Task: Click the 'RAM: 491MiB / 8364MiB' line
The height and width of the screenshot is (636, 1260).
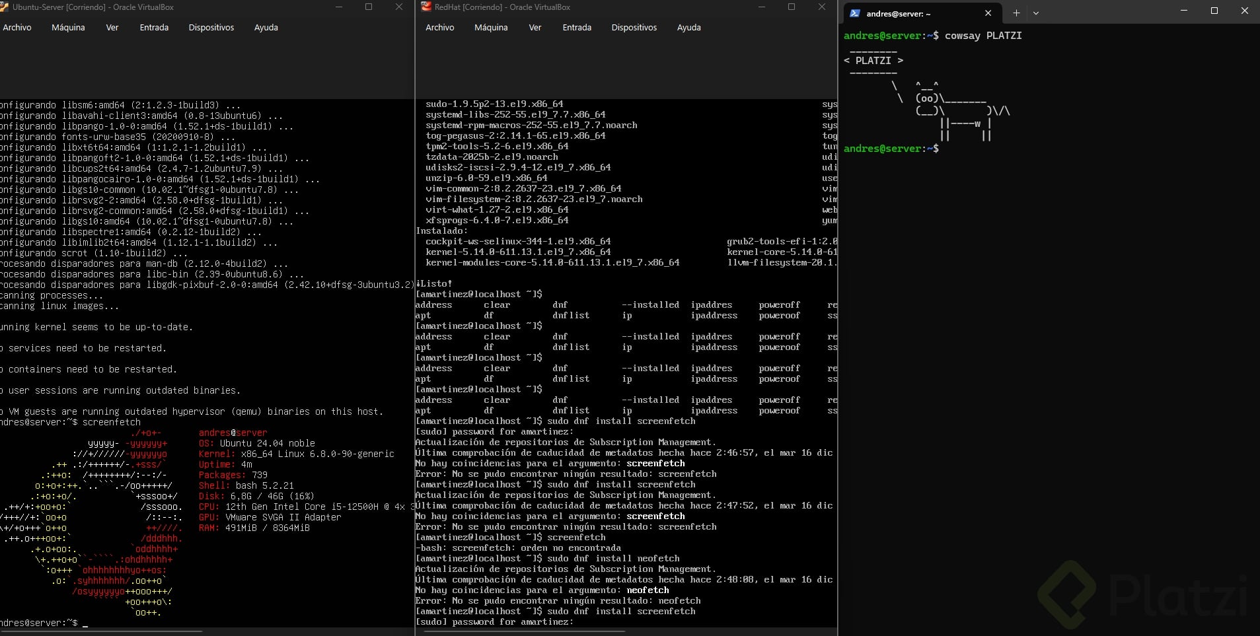Action: (x=254, y=528)
